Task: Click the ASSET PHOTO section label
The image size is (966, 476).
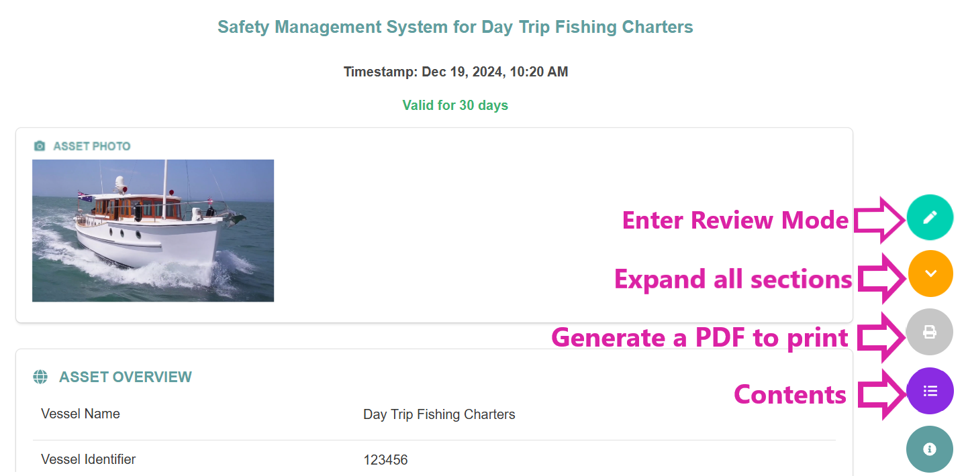Action: click(92, 146)
